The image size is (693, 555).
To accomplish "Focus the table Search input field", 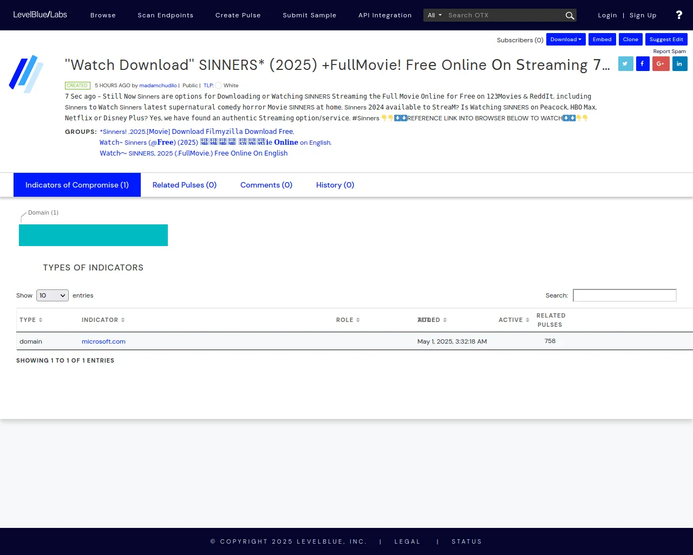I will (x=624, y=295).
